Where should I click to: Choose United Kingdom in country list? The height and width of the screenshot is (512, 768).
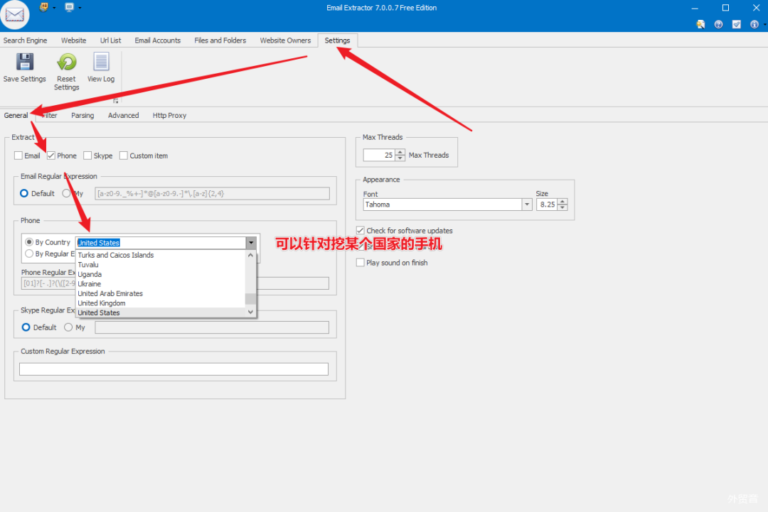click(x=160, y=303)
